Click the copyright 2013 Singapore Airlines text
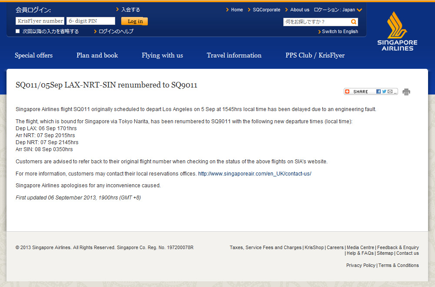 point(104,247)
